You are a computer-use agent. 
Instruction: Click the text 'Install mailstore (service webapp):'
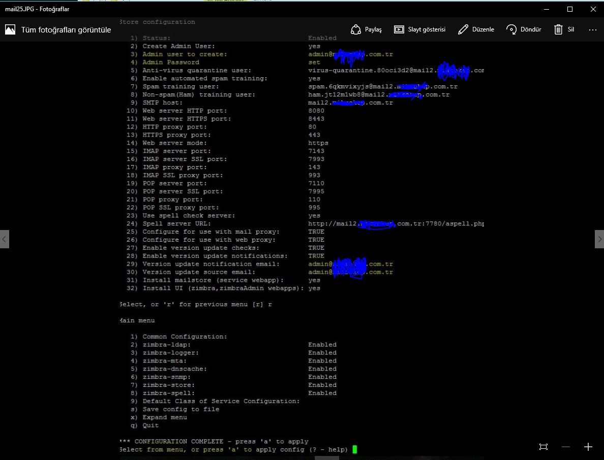tap(213, 280)
